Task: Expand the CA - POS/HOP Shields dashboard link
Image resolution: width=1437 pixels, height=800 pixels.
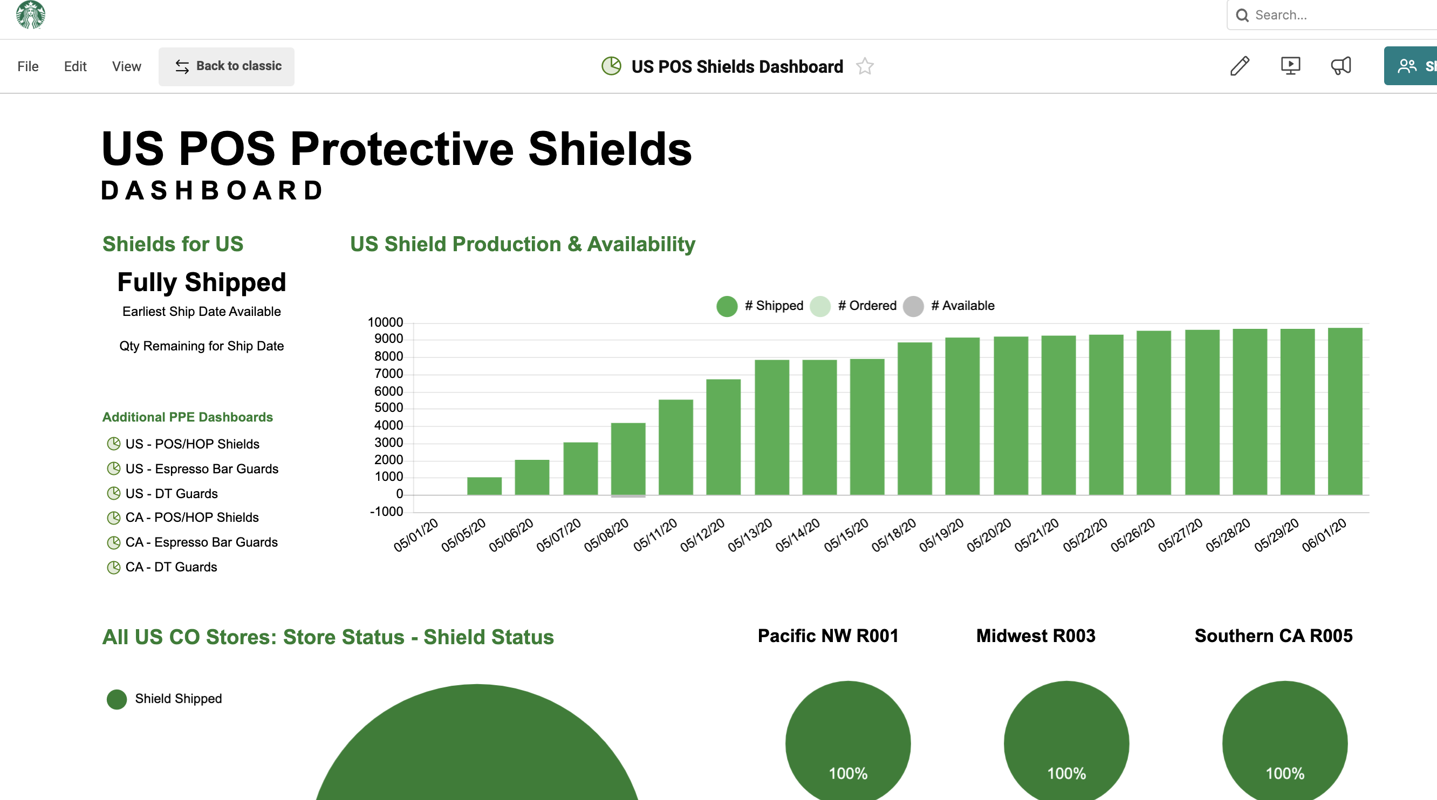Action: point(193,517)
